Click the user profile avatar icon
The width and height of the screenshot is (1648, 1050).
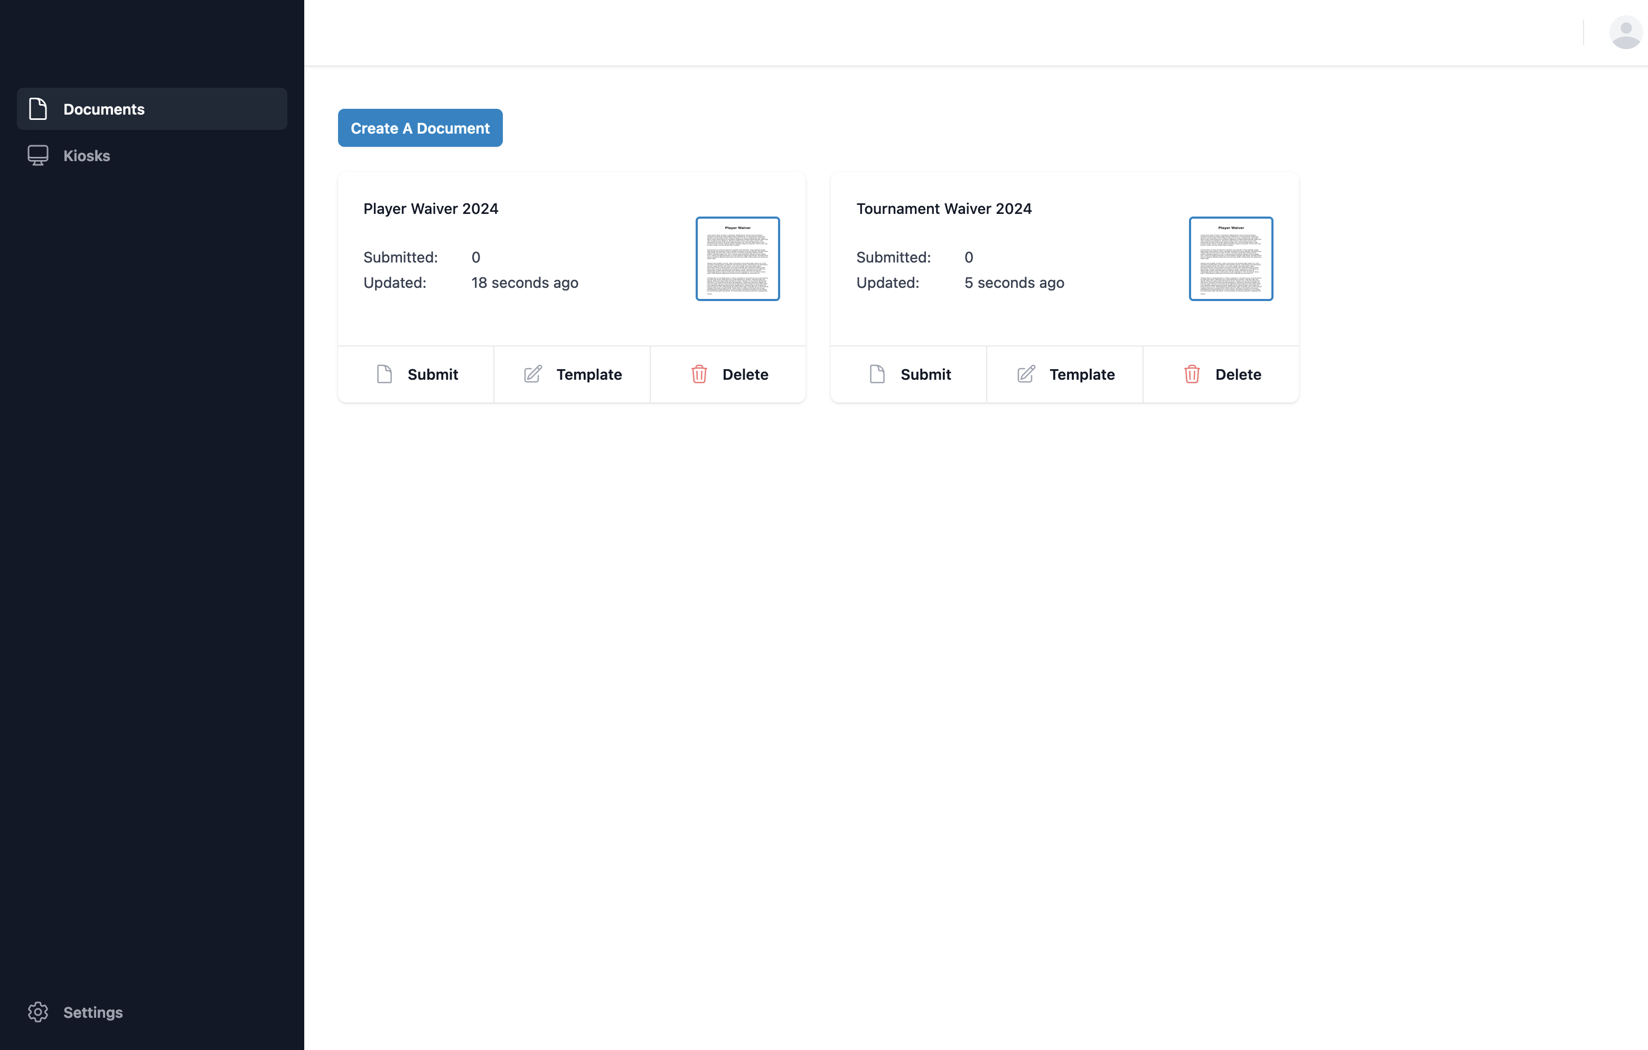(1625, 32)
